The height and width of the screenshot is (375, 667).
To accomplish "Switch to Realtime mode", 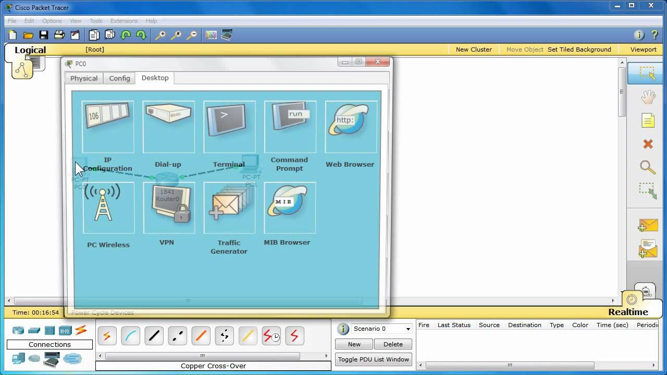I will [627, 311].
